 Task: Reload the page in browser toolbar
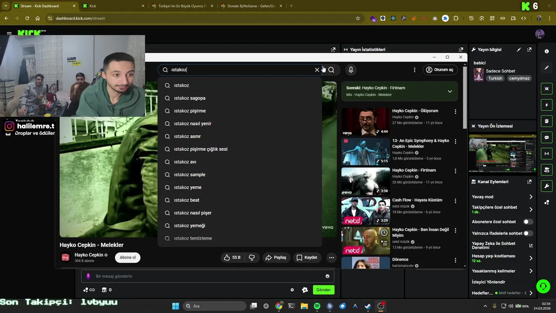click(27, 18)
